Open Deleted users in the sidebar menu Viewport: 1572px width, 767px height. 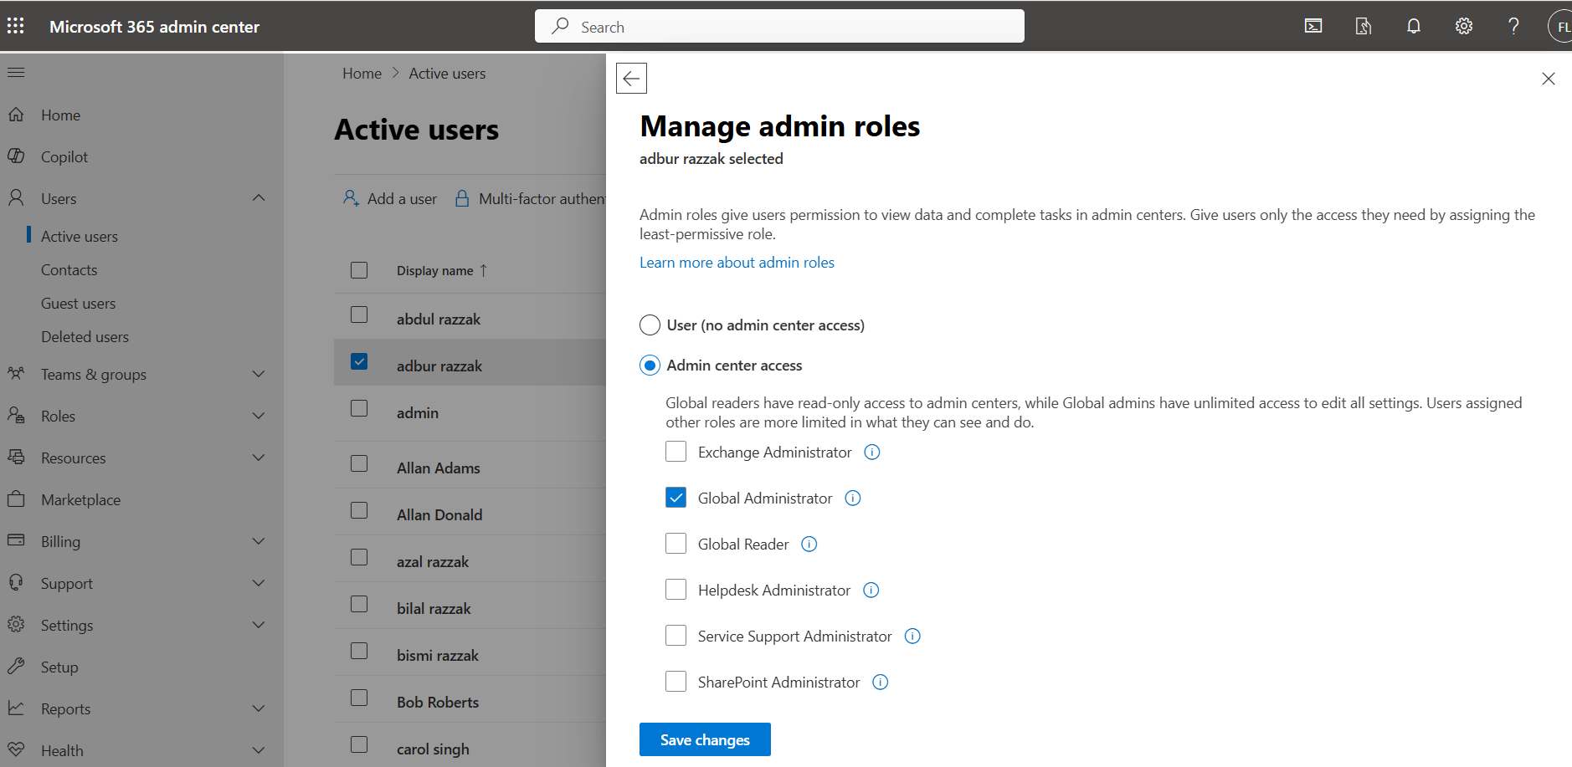(85, 336)
